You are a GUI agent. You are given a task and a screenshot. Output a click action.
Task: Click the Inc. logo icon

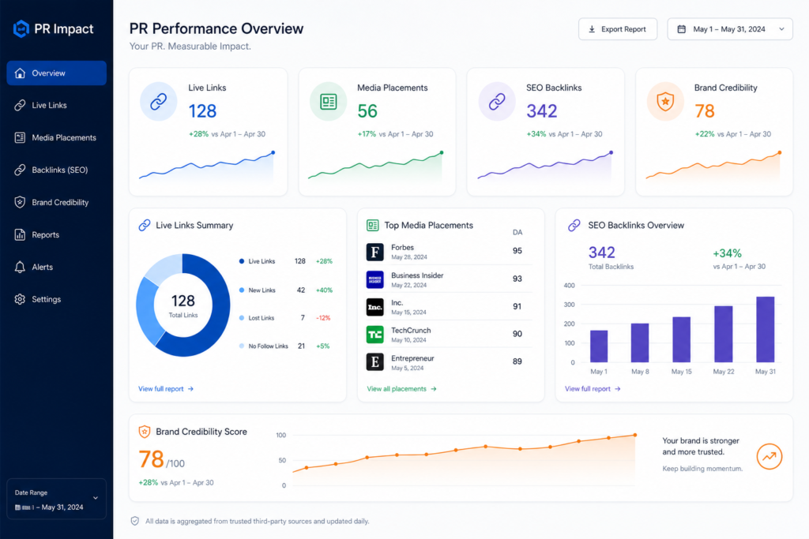coord(375,307)
